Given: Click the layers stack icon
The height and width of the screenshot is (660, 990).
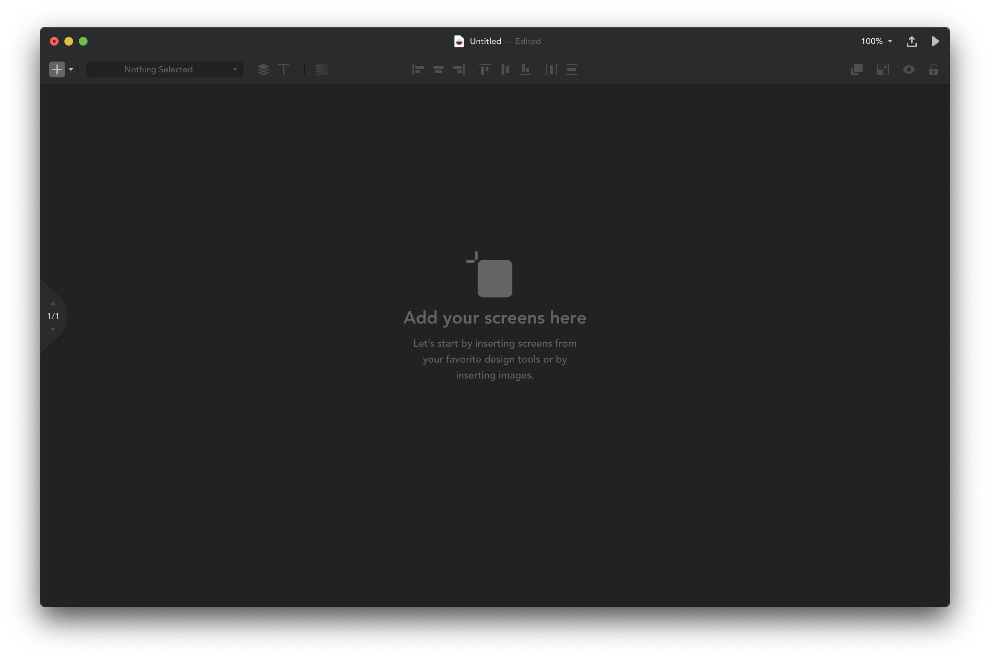Looking at the screenshot, I should 263,69.
